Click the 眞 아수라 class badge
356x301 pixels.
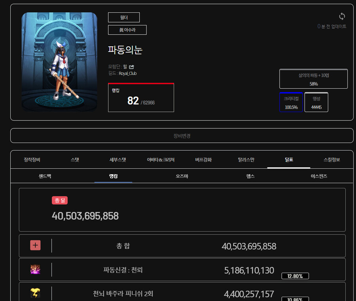[127, 30]
